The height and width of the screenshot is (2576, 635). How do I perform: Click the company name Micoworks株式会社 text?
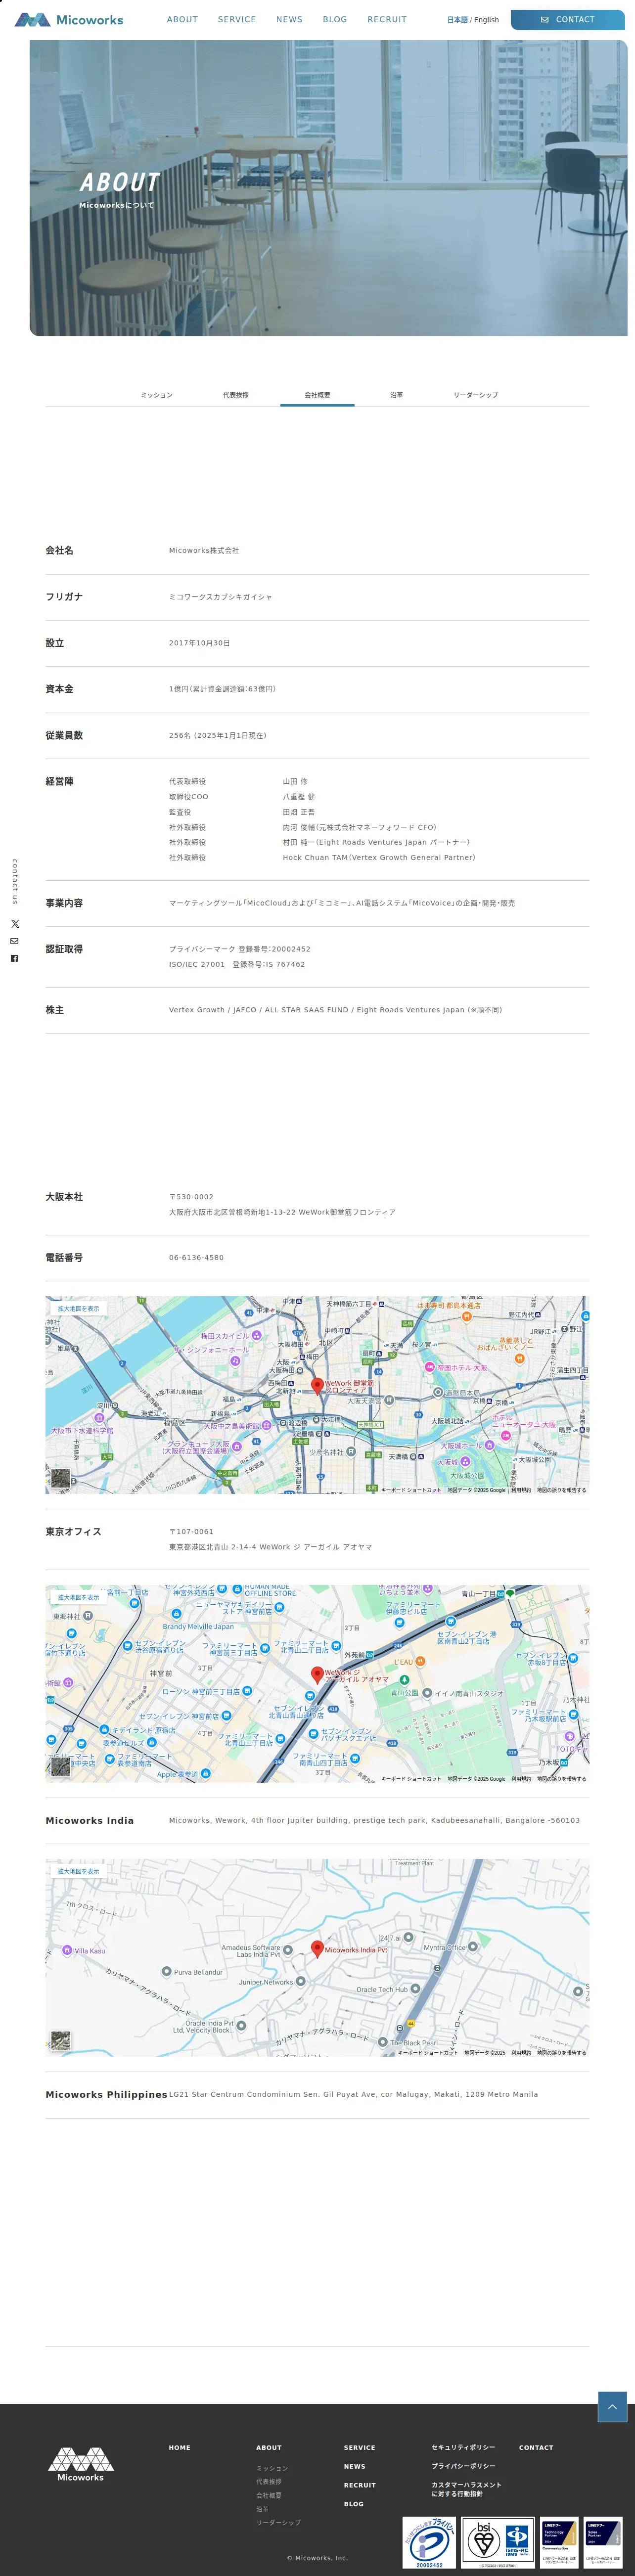pyautogui.click(x=204, y=550)
